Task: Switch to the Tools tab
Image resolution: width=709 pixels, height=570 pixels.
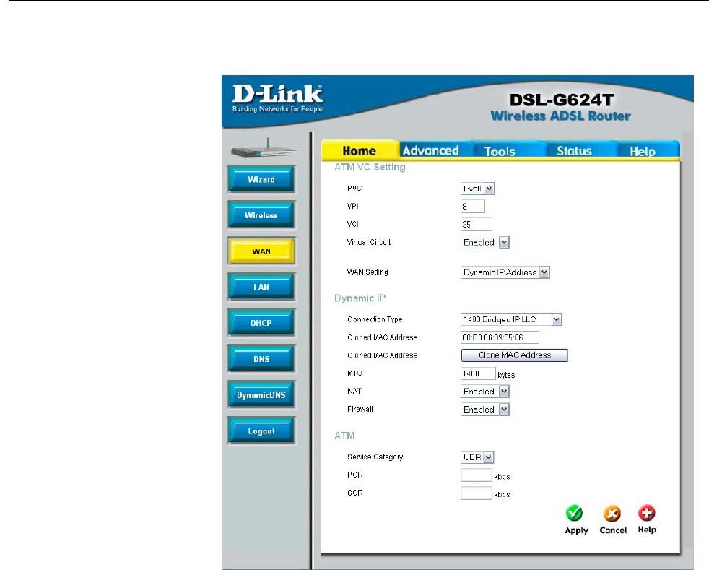Action: point(499,151)
